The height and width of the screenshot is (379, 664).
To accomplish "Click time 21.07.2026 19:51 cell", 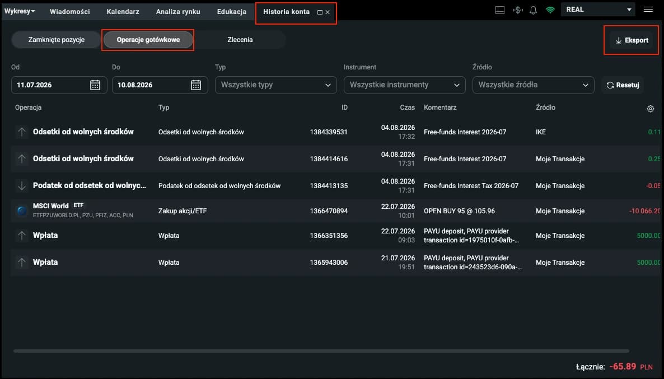I will tap(398, 263).
